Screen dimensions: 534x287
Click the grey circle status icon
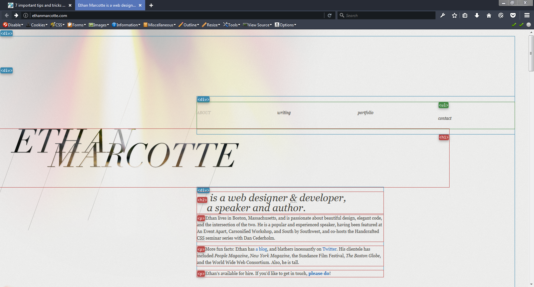(529, 25)
